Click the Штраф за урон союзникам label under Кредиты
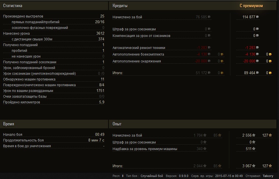 134,29
